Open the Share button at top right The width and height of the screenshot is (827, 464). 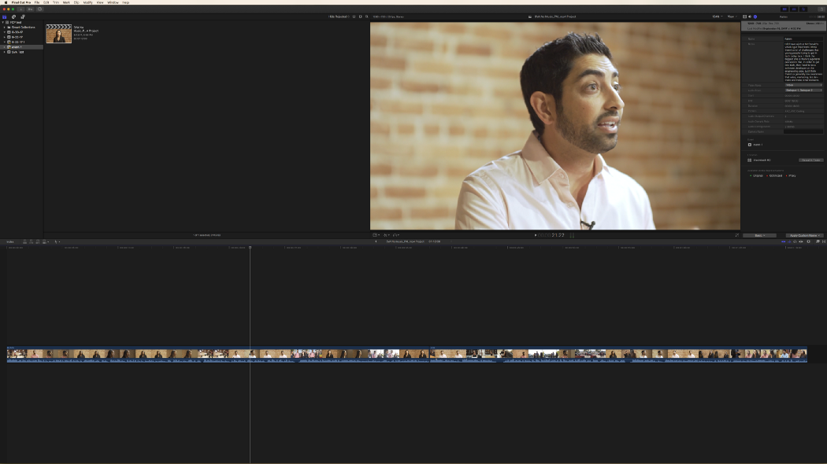[821, 9]
